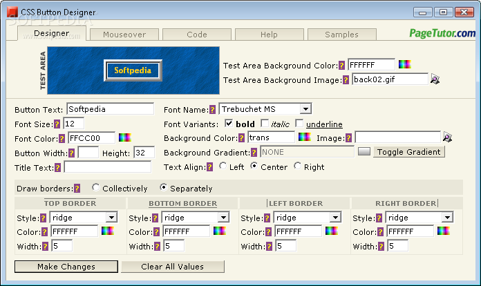This screenshot has width=481, height=286.
Task: Open the Help tab
Action: coord(269,35)
